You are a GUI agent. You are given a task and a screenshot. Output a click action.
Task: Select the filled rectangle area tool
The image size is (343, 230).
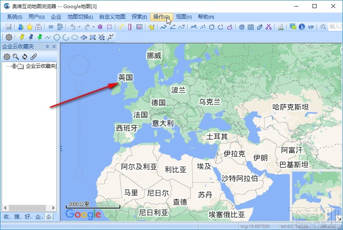click(251, 27)
